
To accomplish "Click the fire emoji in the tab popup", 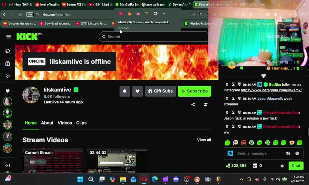I will pyautogui.click(x=129, y=14).
